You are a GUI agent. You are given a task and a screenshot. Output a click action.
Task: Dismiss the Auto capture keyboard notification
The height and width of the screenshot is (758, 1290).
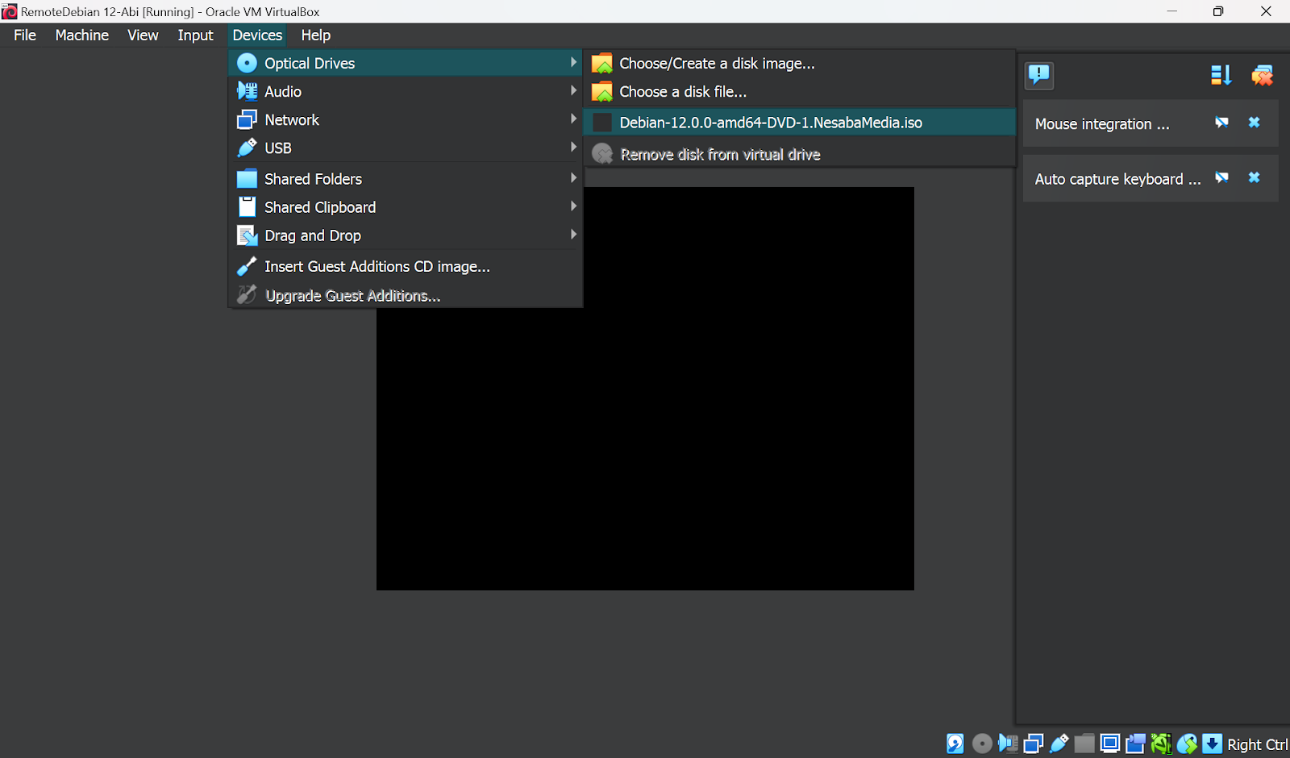click(x=1255, y=177)
